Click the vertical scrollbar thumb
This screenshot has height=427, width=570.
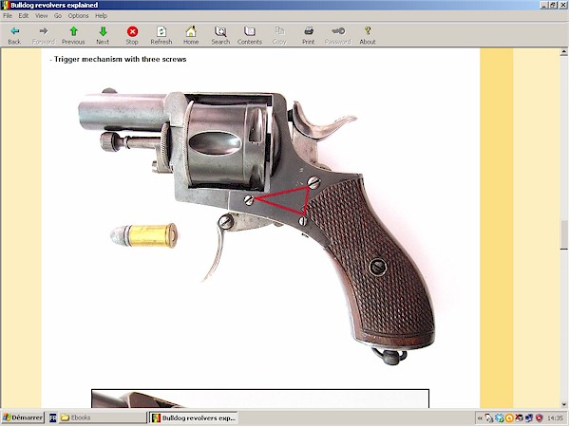click(x=563, y=234)
